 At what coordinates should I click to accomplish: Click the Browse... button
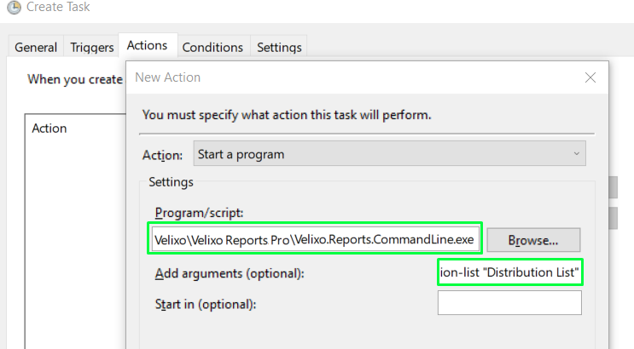533,240
